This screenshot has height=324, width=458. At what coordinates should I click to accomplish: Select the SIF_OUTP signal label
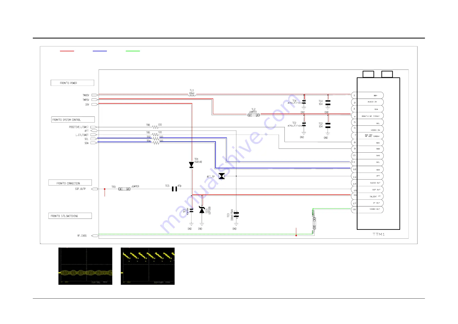[x=80, y=189]
